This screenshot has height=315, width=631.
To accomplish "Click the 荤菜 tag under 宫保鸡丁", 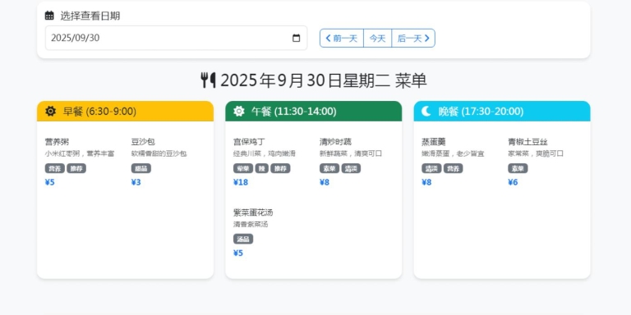I will tap(243, 168).
